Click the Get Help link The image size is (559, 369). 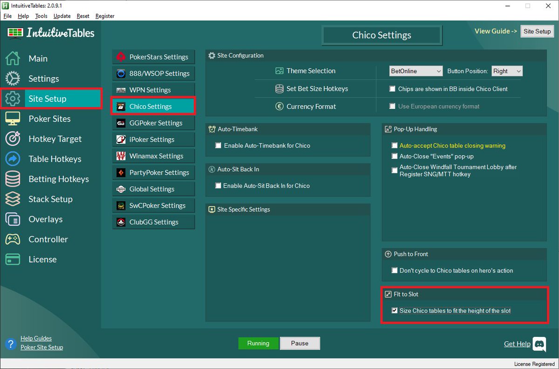(517, 344)
